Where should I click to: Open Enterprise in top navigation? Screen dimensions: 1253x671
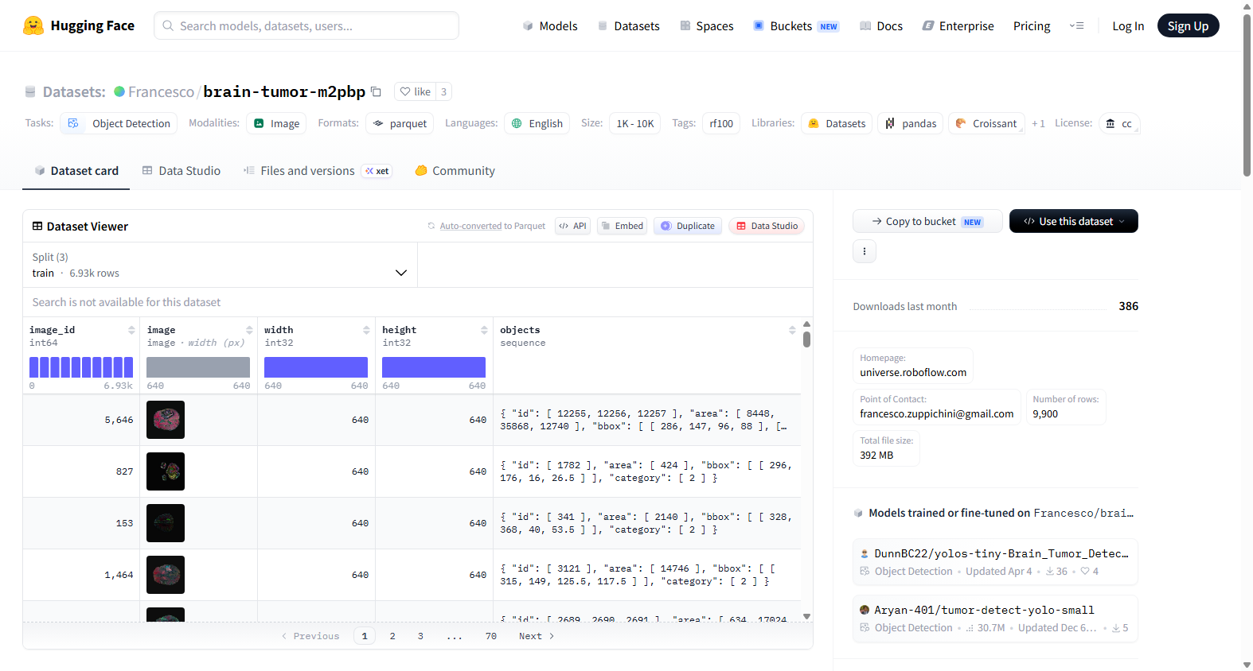[958, 26]
